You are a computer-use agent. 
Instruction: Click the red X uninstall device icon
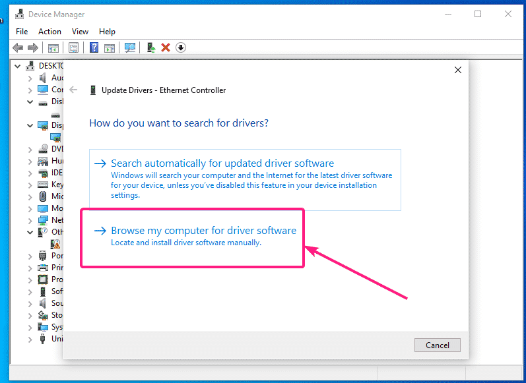[x=166, y=47]
